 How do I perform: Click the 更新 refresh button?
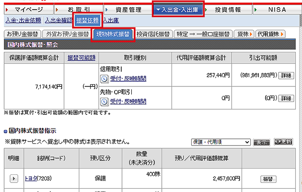pos(283,142)
